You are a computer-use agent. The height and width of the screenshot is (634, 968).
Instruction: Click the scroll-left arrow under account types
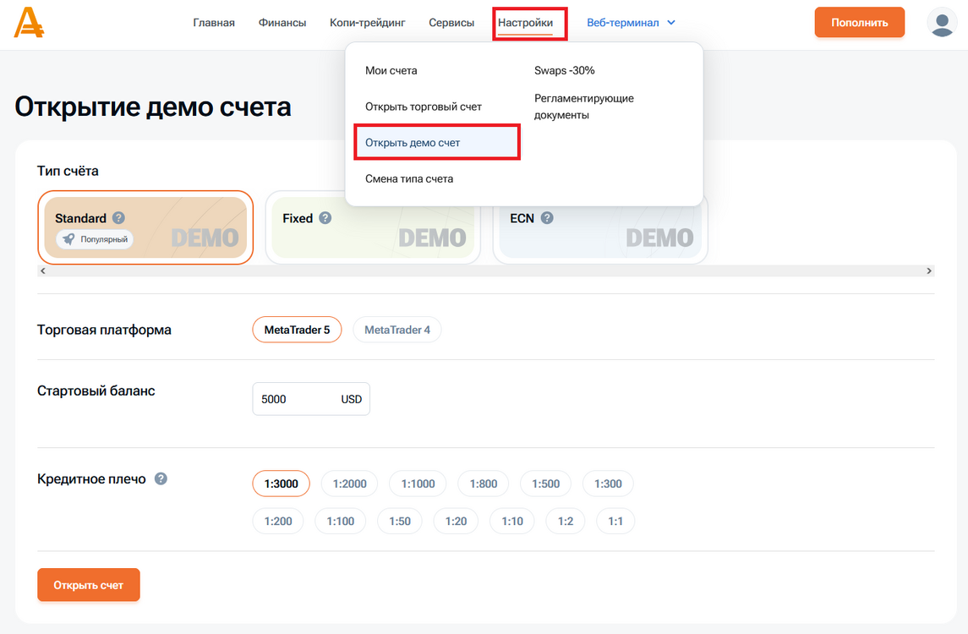[42, 271]
